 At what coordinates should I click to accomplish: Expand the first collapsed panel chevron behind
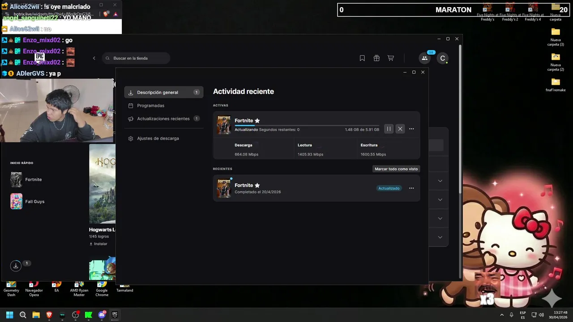[x=440, y=181]
